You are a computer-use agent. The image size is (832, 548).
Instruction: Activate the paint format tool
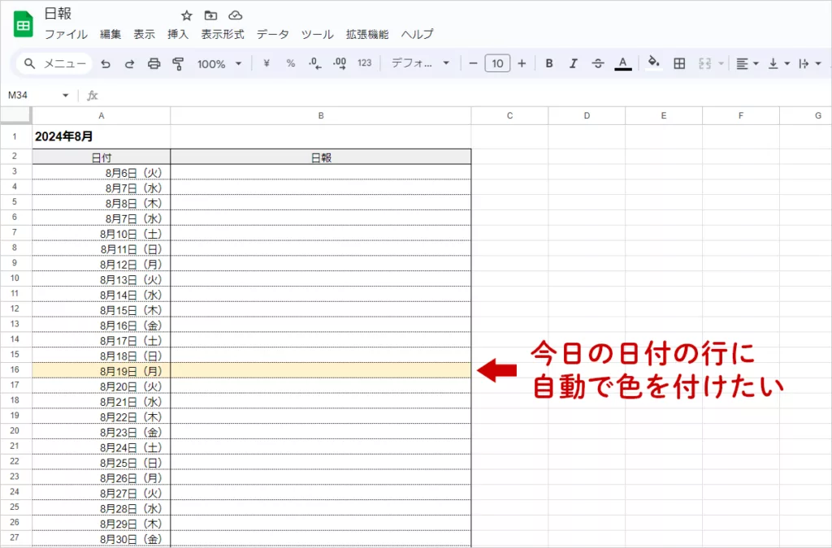tap(178, 63)
